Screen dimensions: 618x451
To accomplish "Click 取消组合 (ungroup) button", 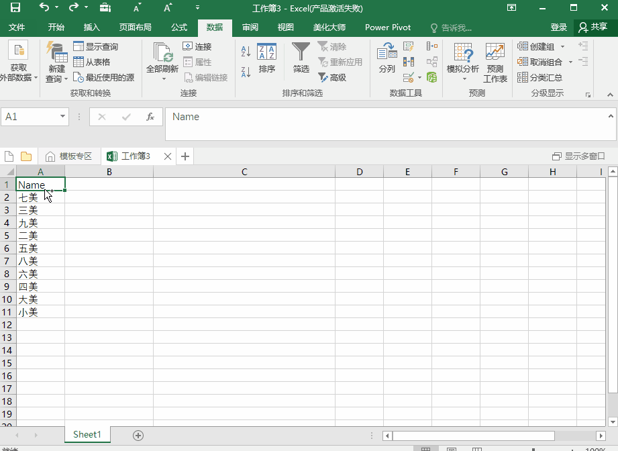I will [x=539, y=62].
